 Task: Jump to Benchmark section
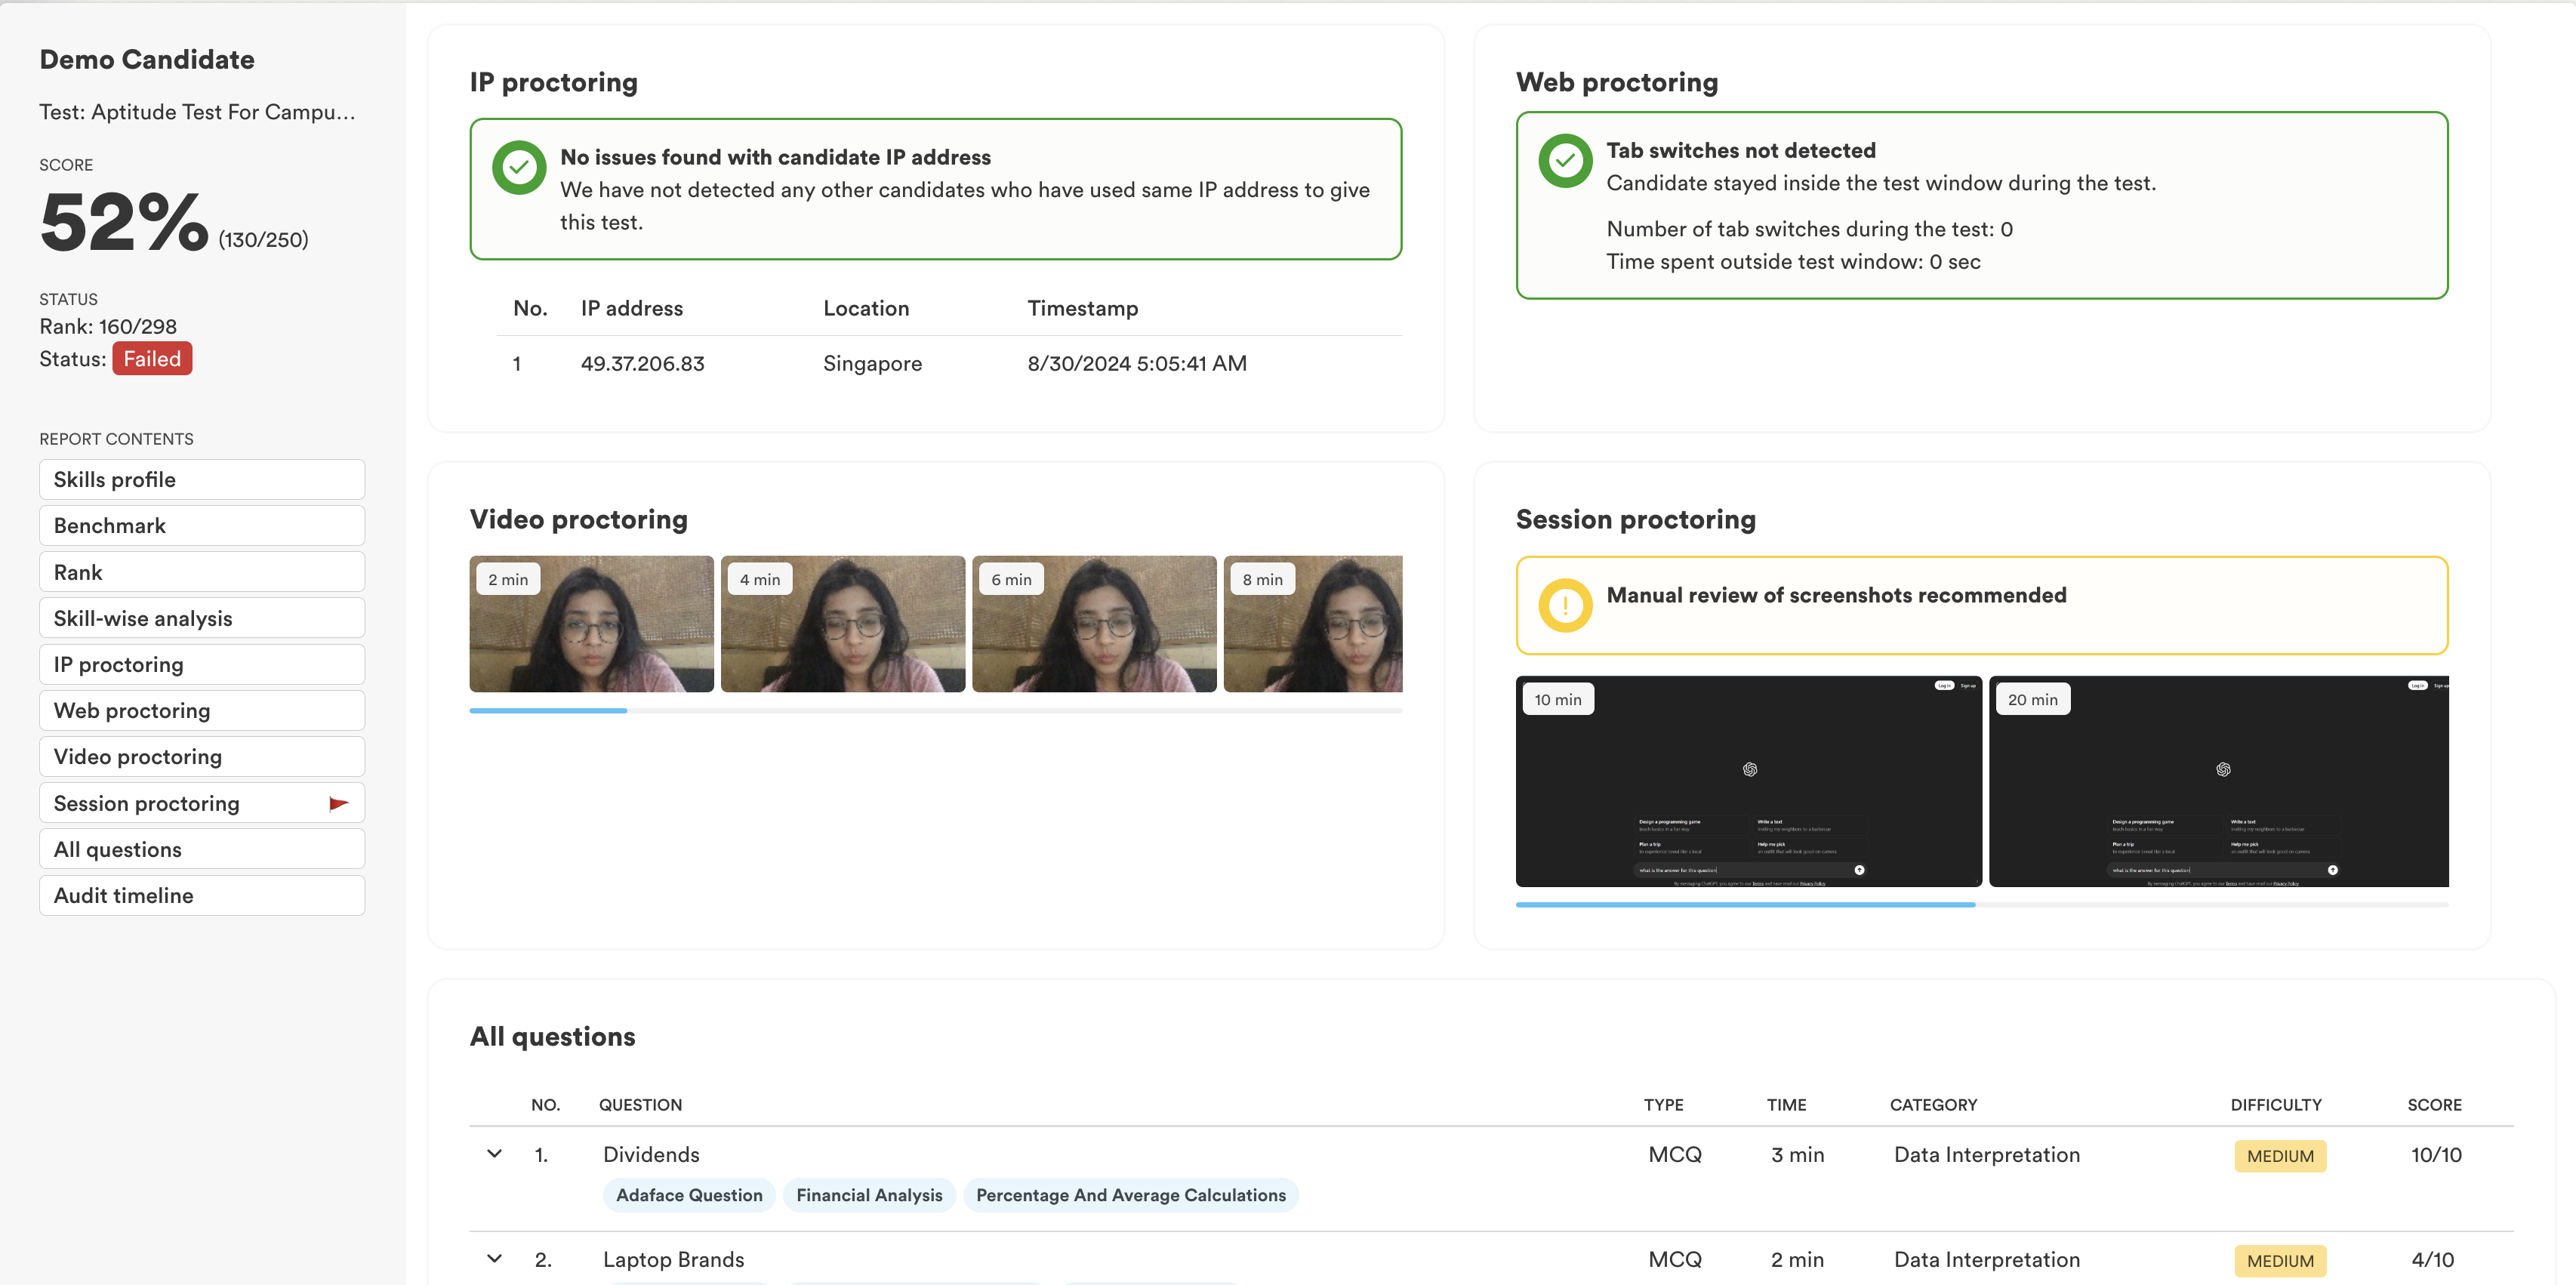202,526
